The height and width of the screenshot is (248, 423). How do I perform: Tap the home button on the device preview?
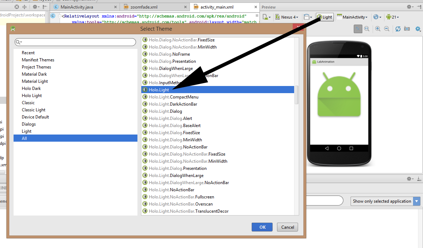point(339,148)
